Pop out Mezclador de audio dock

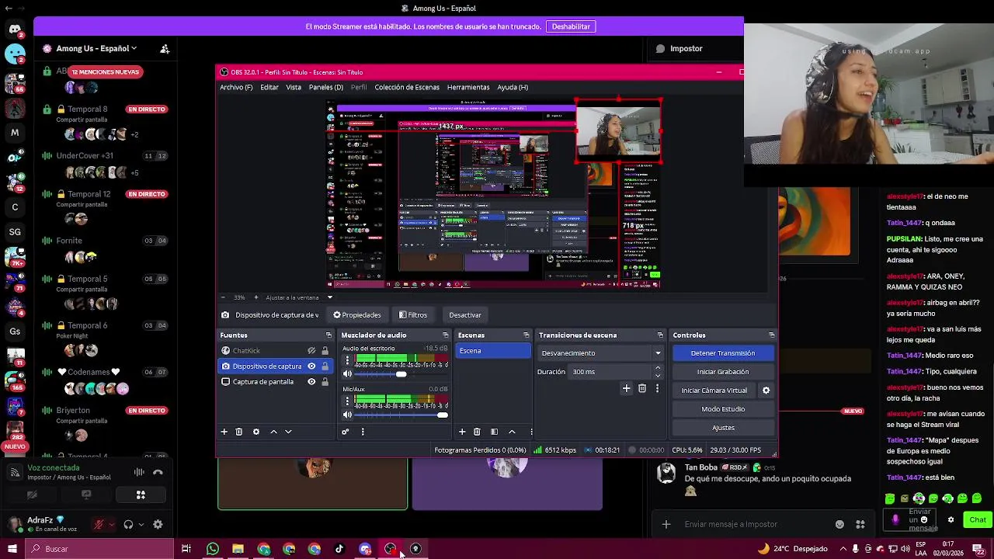pos(446,335)
